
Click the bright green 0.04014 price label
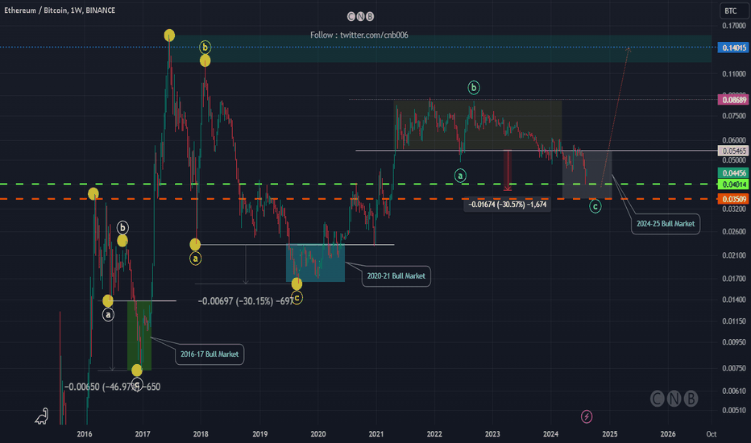tap(734, 184)
